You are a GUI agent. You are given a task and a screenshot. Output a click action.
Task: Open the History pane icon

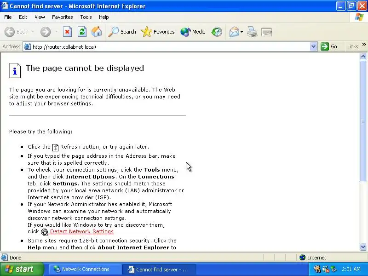click(x=216, y=32)
